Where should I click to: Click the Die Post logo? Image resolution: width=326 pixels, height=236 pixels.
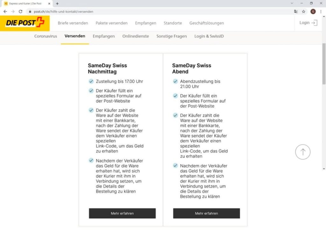(25, 23)
